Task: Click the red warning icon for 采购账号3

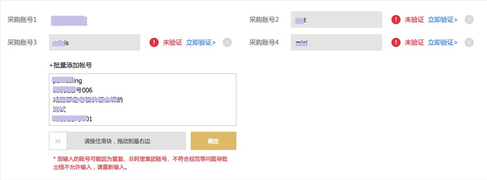Action: pyautogui.click(x=154, y=42)
